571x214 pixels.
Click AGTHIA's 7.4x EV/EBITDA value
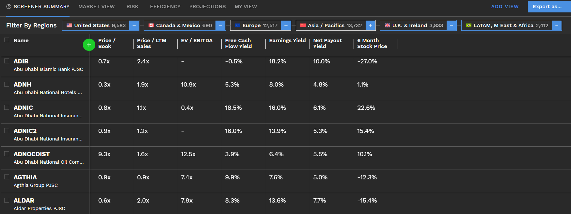[x=187, y=177]
